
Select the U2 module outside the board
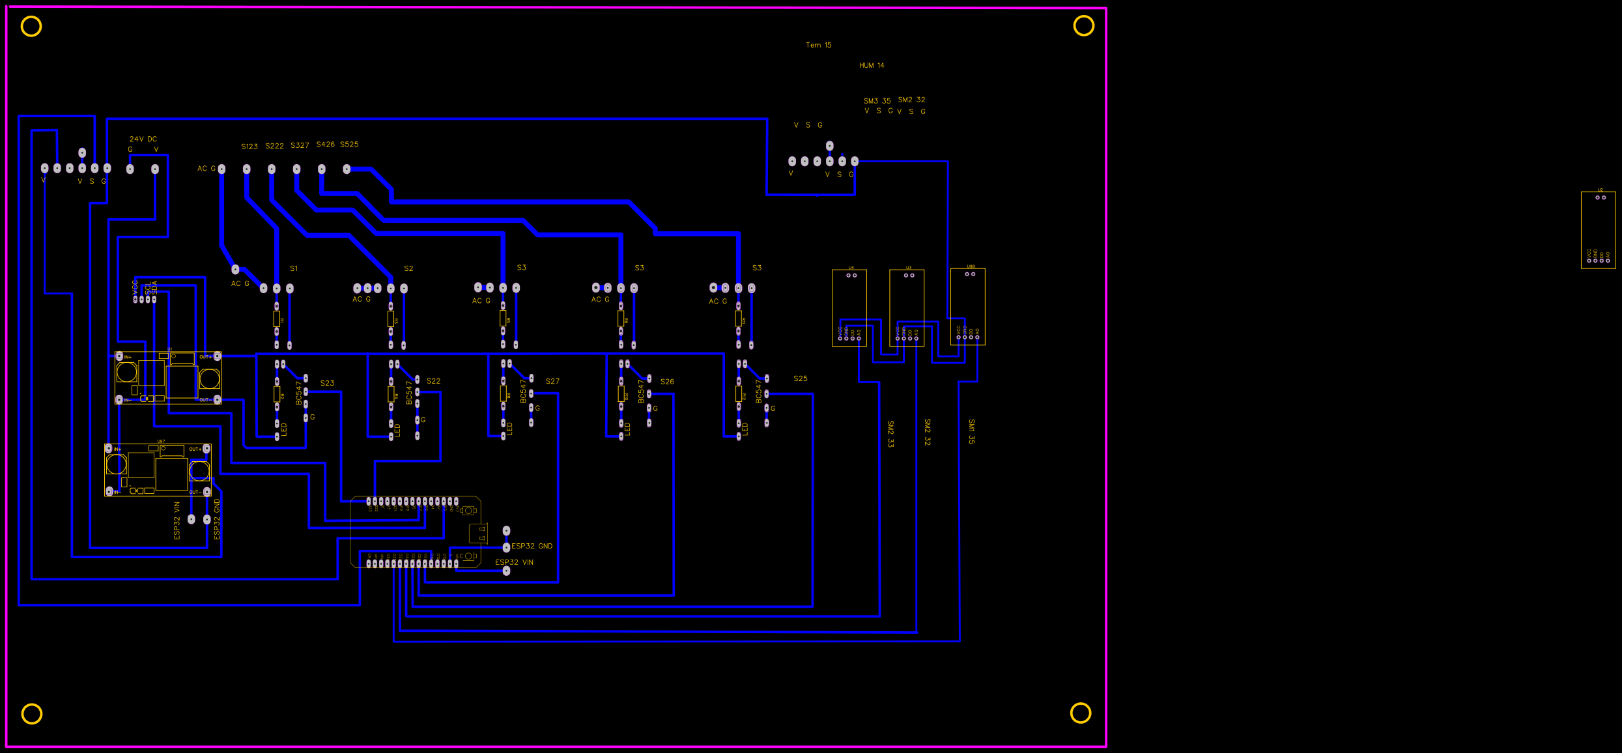click(1598, 229)
